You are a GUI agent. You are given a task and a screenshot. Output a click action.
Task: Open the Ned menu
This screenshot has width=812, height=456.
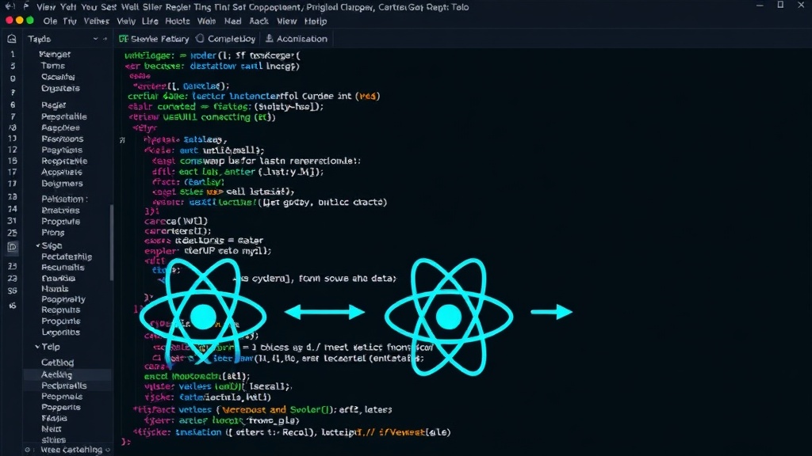[x=232, y=21]
